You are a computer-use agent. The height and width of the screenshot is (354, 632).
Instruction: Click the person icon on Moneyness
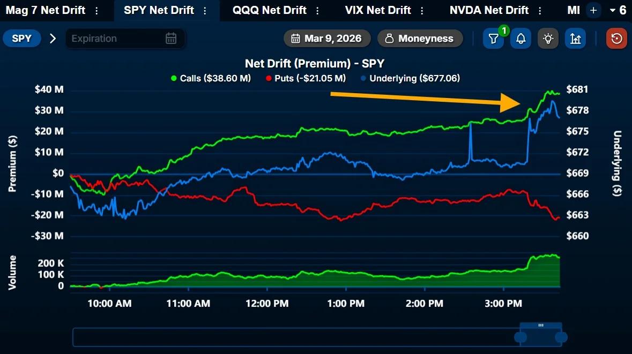click(x=389, y=38)
